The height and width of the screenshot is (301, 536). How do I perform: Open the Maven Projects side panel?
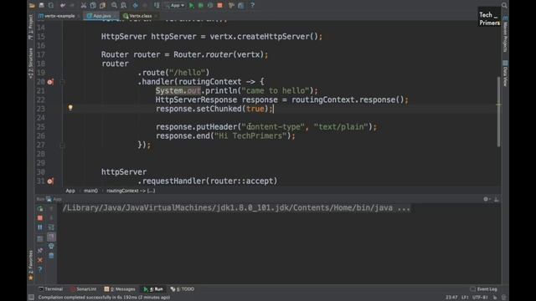click(505, 33)
